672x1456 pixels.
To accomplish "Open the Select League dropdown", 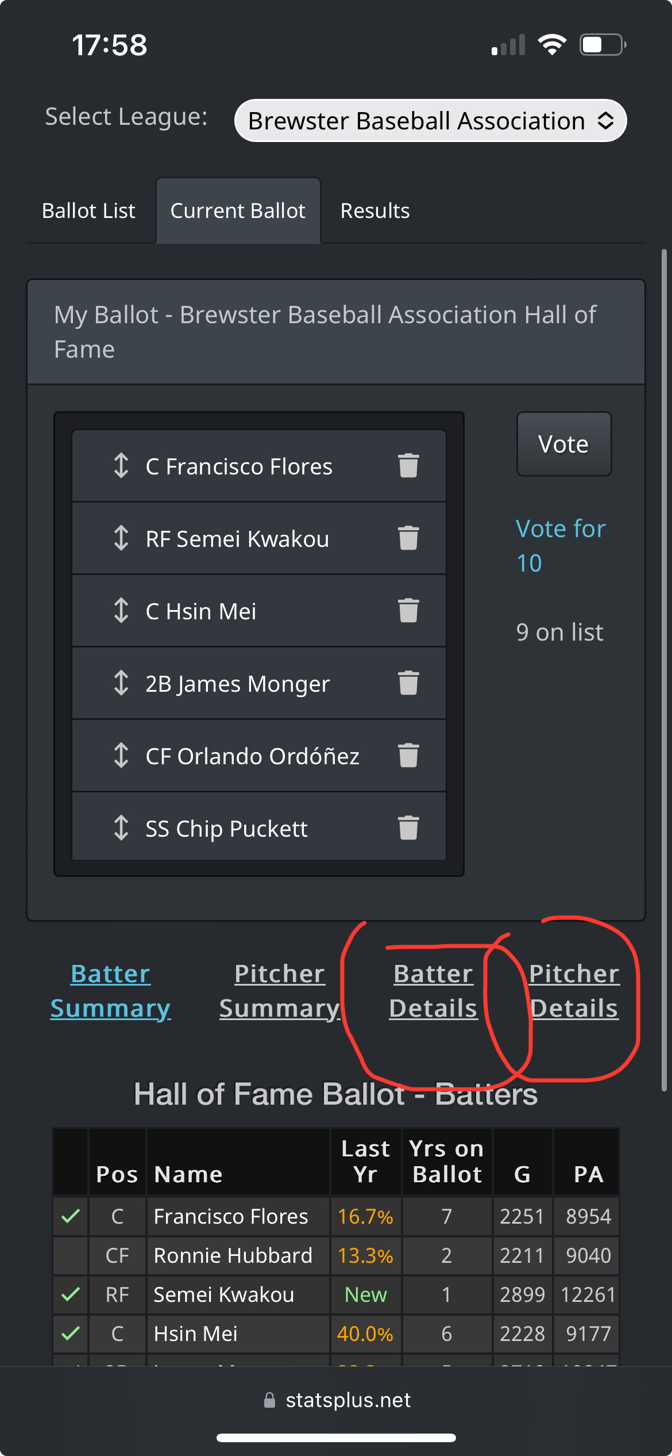I will [430, 121].
